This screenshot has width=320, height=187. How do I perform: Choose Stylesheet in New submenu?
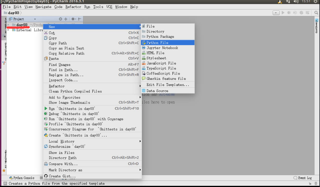(168, 58)
